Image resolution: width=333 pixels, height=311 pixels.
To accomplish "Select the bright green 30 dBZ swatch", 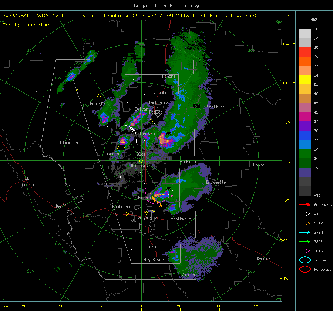I will (x=305, y=153).
